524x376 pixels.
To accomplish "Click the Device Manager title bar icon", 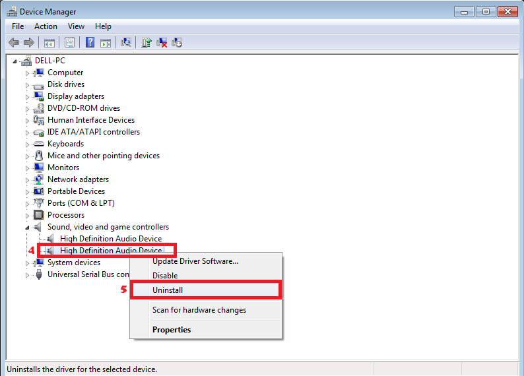I will pyautogui.click(x=12, y=11).
